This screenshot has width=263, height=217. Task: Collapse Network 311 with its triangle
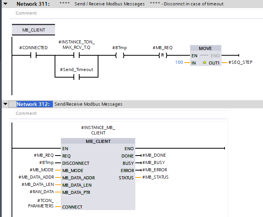(5, 4)
